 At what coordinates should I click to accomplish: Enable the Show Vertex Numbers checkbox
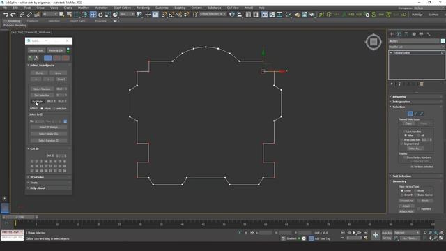point(404,158)
